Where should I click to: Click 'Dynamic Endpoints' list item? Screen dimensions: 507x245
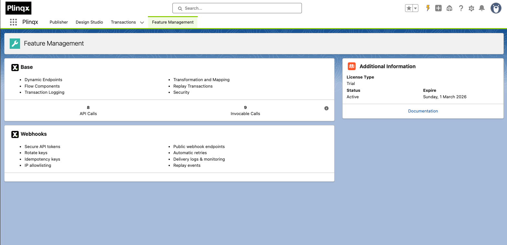43,80
